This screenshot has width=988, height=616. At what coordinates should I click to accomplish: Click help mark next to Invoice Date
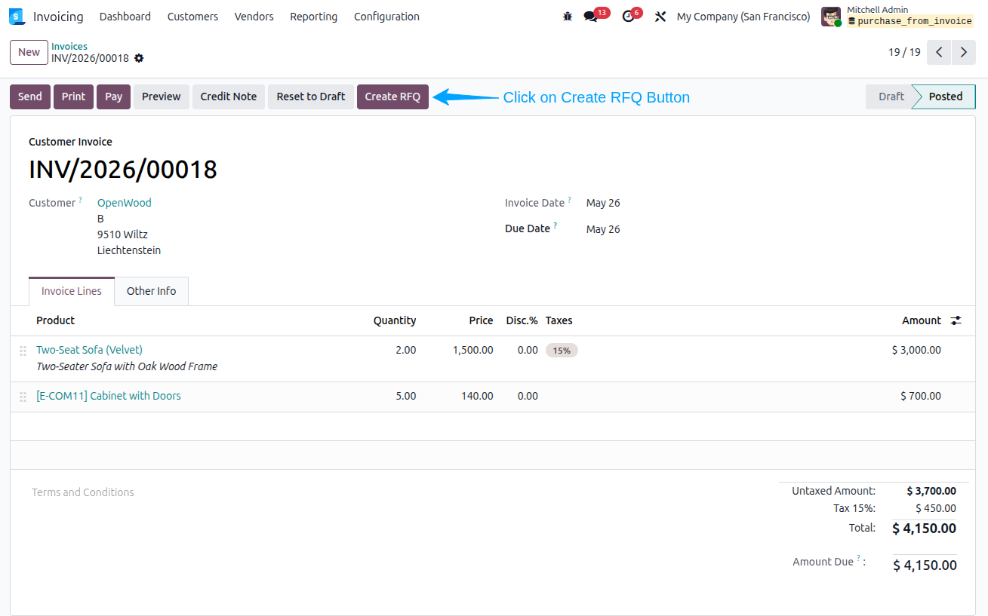point(570,200)
